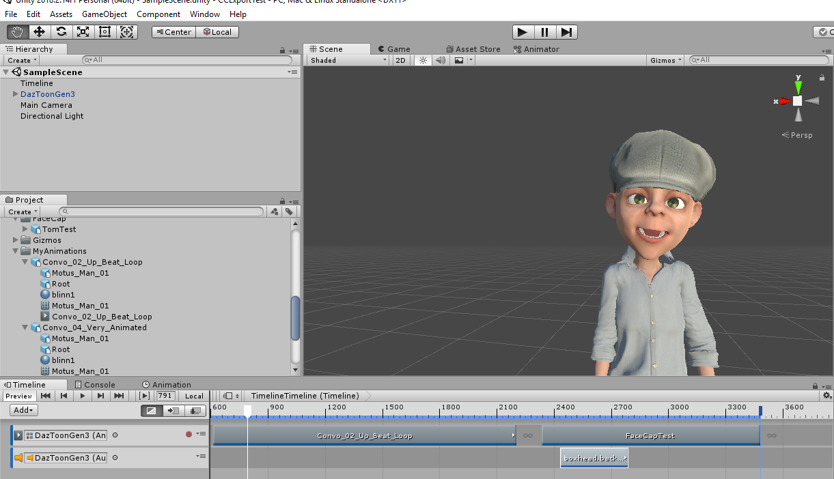Image resolution: width=834 pixels, height=479 pixels.
Task: Select the Scale tool
Action: pyautogui.click(x=83, y=31)
